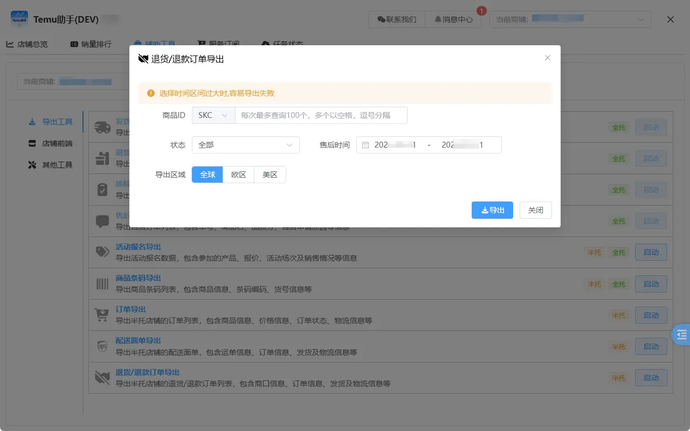This screenshot has height=431, width=690.
Task: Click the tools icon beside 其他工具
Action: point(32,165)
